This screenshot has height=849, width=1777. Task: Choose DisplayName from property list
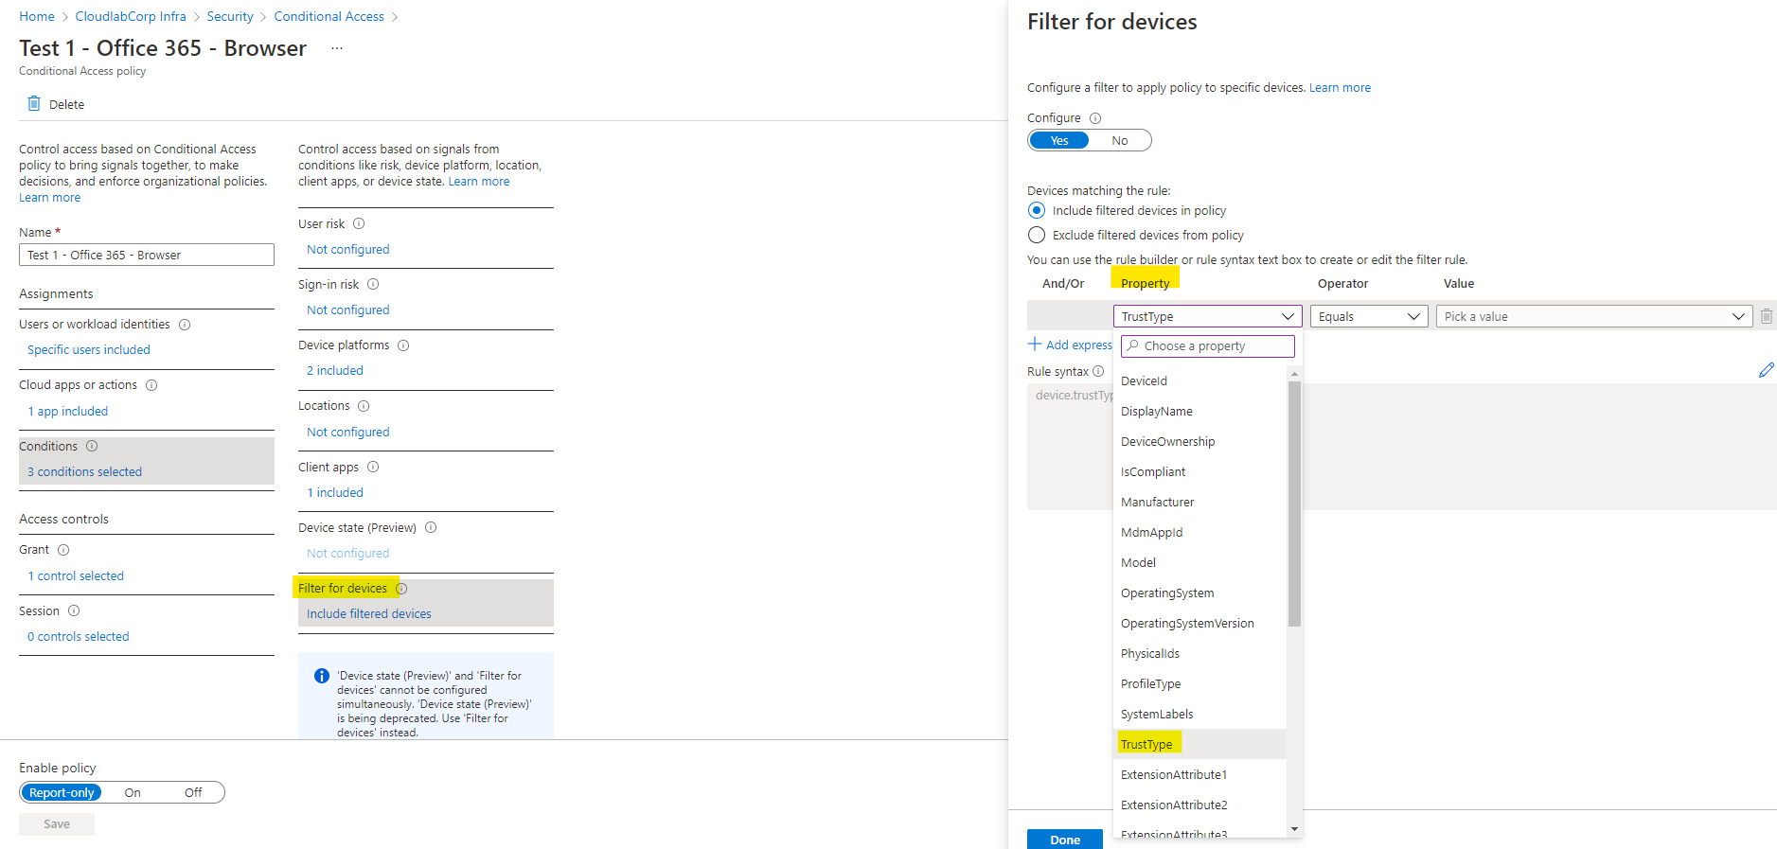point(1199,411)
